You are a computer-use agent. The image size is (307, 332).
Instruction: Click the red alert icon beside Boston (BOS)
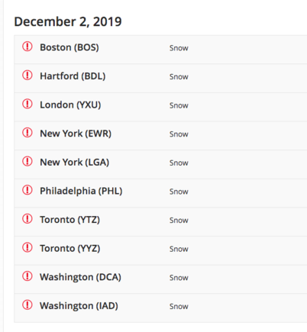point(27,47)
